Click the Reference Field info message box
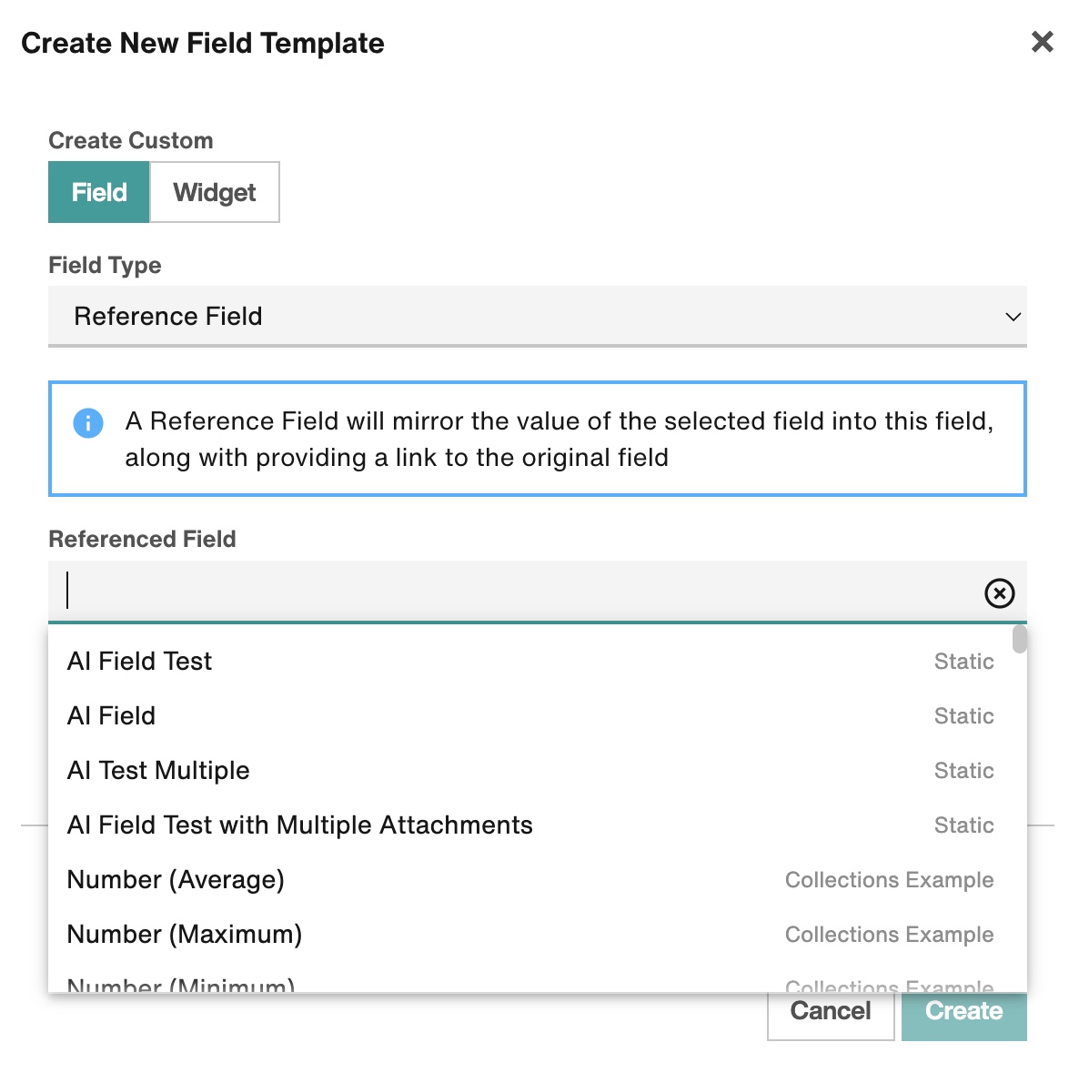Screen dimensions: 1079x1083 click(537, 439)
